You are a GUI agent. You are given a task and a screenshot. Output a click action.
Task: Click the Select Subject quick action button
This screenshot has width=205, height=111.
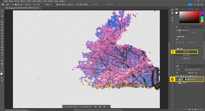coord(186,55)
